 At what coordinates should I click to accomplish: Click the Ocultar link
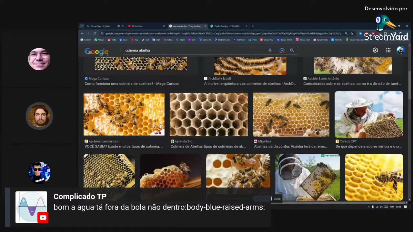click(277, 198)
